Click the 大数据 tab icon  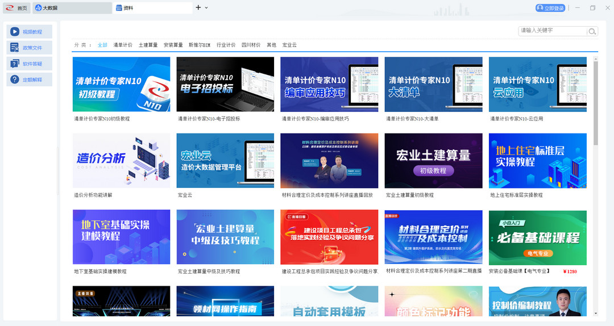[x=39, y=8]
